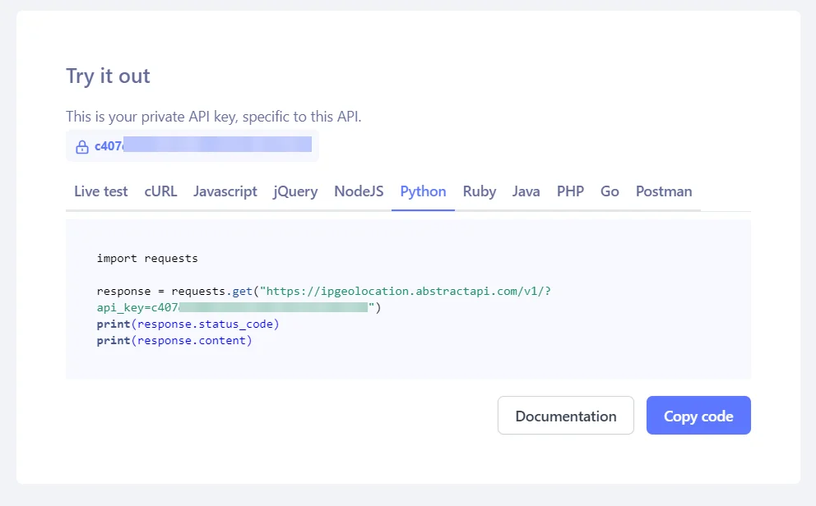Open the Ruby tab
Viewport: 816px width, 506px height.
(x=480, y=191)
